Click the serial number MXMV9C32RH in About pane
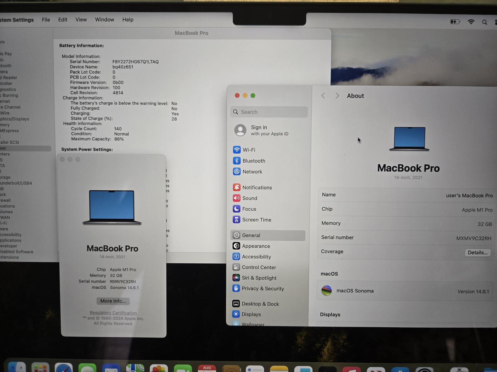497x372 pixels. tap(474, 238)
